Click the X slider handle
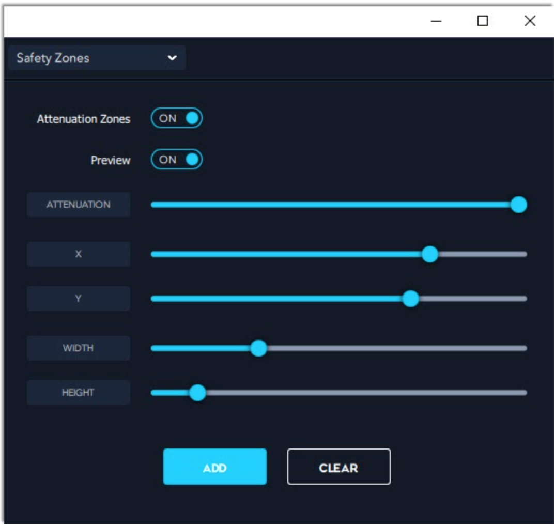Image resolution: width=555 pixels, height=526 pixels. coord(429,254)
